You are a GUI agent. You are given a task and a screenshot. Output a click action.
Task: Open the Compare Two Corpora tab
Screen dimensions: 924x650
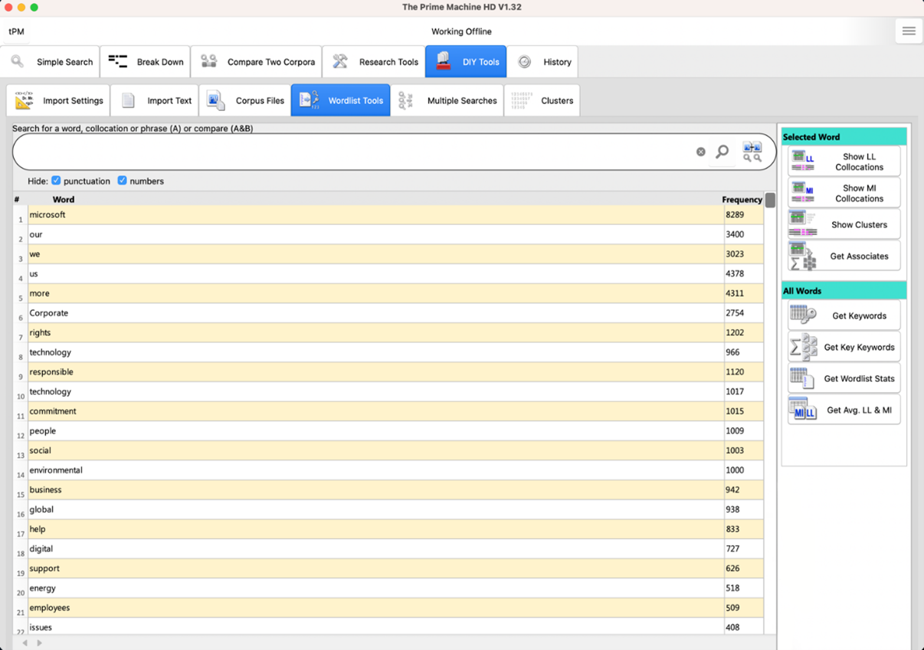click(256, 62)
